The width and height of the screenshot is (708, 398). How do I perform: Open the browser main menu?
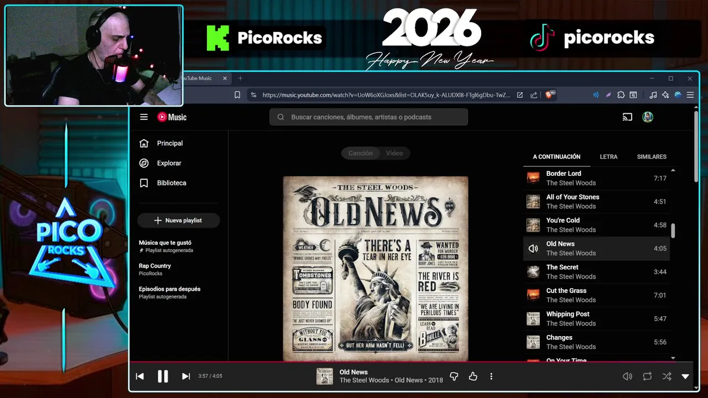point(690,95)
